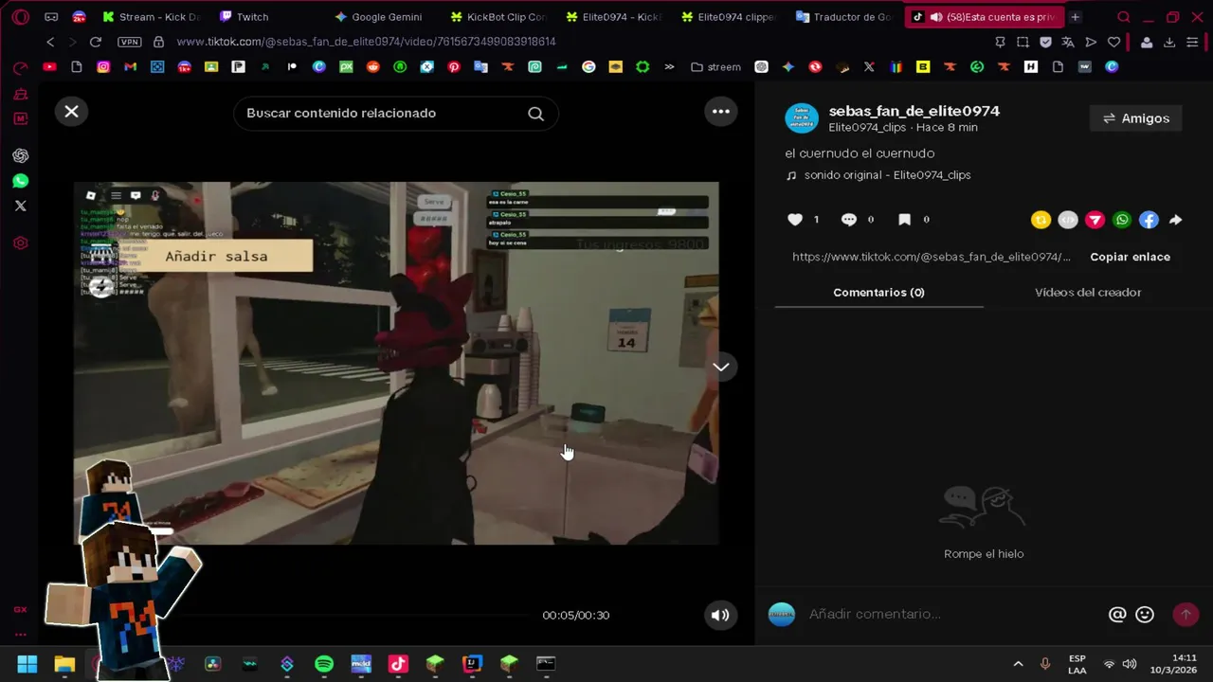1213x682 pixels.
Task: Open the YouTube bookmark
Action: (49, 67)
